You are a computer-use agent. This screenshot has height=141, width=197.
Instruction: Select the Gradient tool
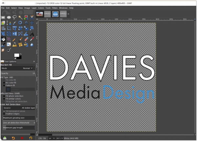tap(9, 39)
